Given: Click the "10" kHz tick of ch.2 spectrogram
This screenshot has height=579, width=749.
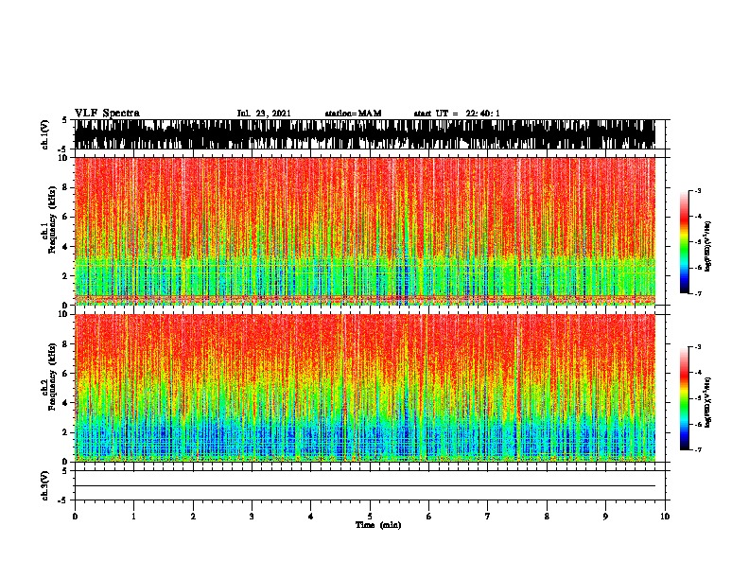Looking at the screenshot, I should (x=64, y=314).
